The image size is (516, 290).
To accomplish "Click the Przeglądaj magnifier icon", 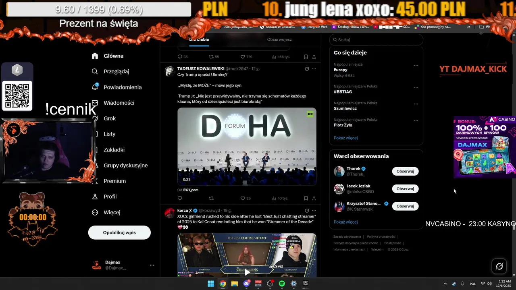I will 95,71.
